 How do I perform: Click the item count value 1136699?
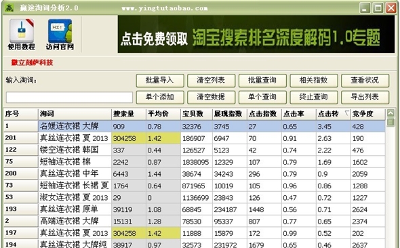click(195, 198)
